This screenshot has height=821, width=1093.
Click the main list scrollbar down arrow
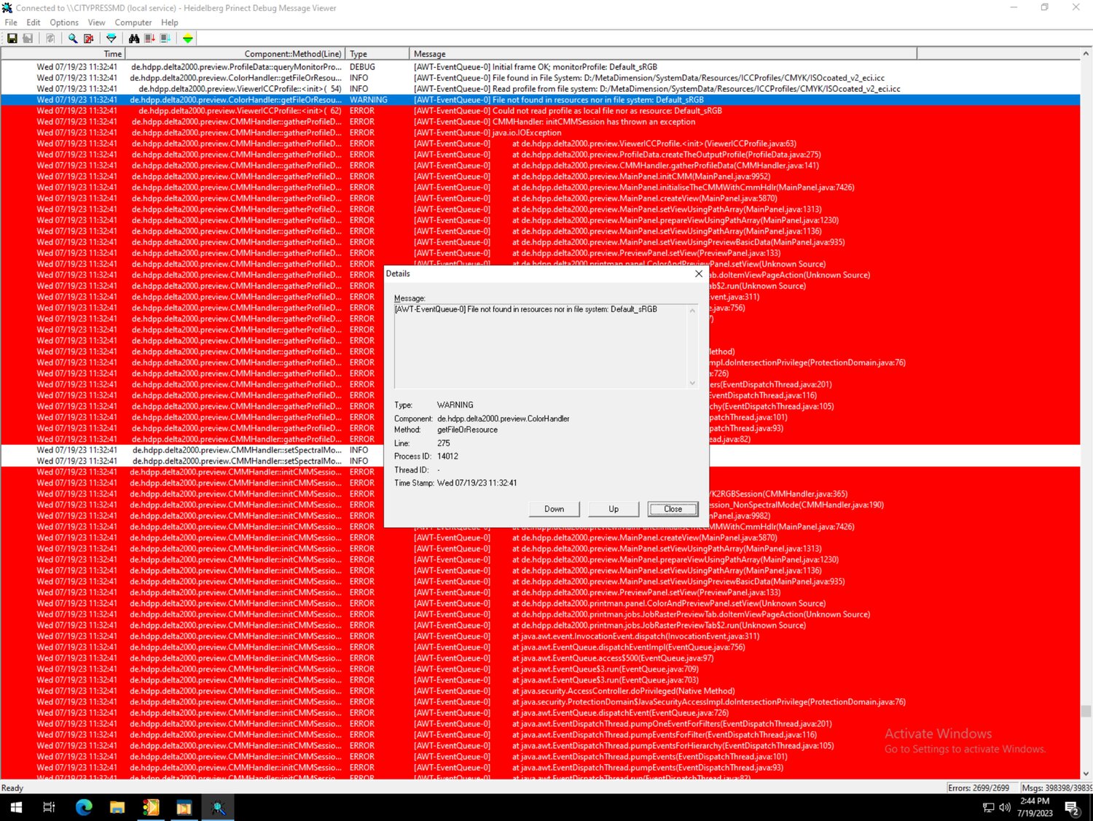[1086, 774]
